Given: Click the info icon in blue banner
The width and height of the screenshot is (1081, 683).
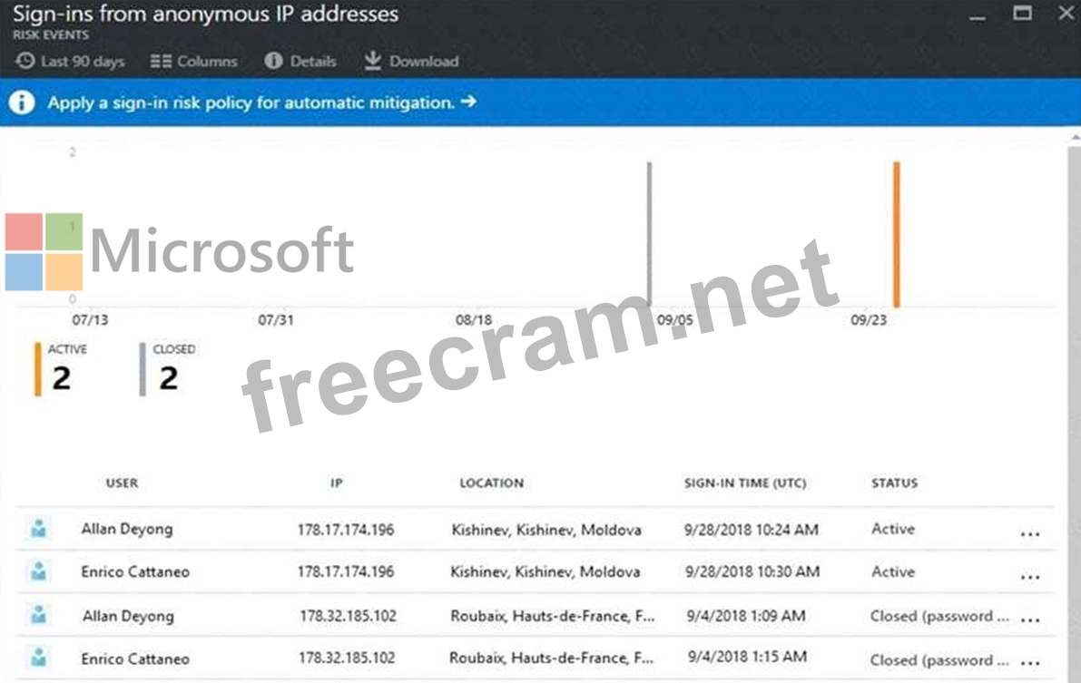Looking at the screenshot, I should point(22,102).
